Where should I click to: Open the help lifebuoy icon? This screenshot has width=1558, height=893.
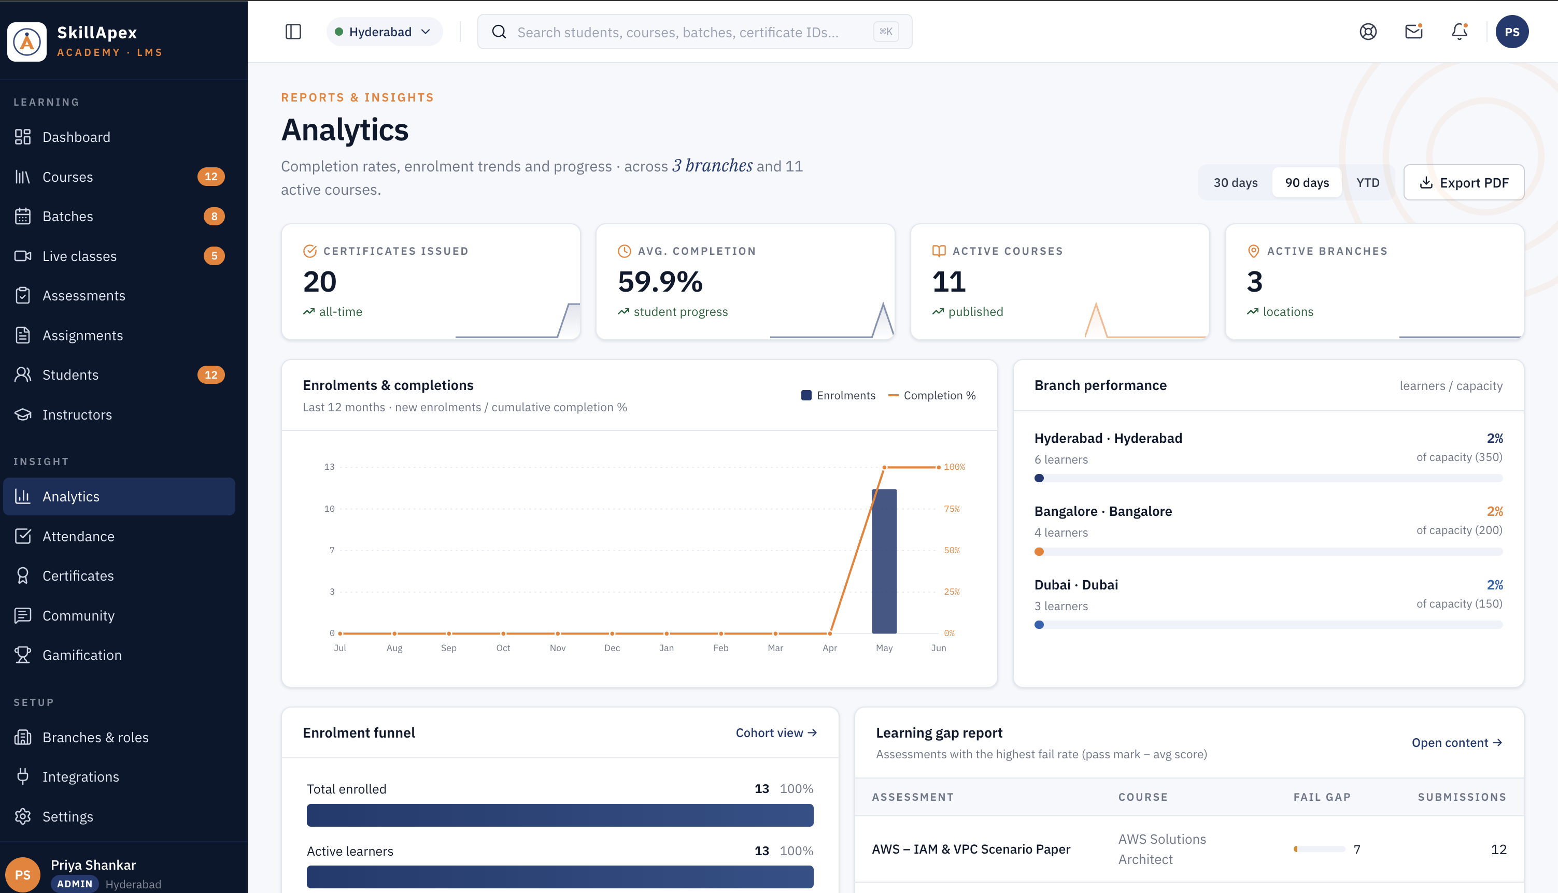click(x=1368, y=32)
